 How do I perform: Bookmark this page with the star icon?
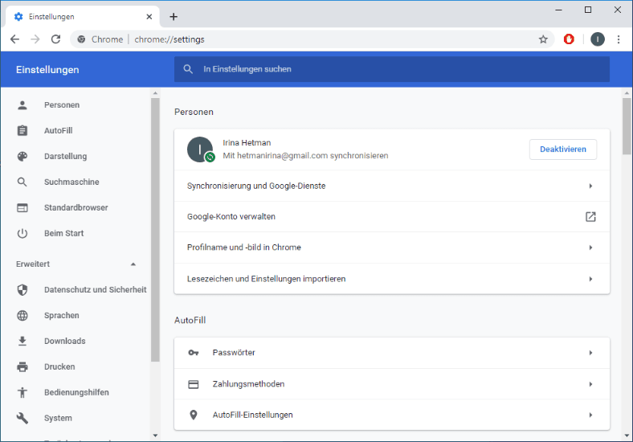pos(543,39)
